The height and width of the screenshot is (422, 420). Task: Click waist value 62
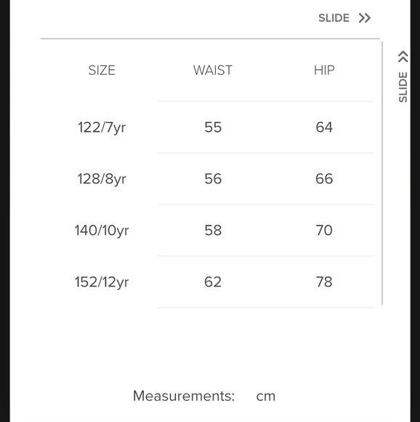pyautogui.click(x=213, y=282)
